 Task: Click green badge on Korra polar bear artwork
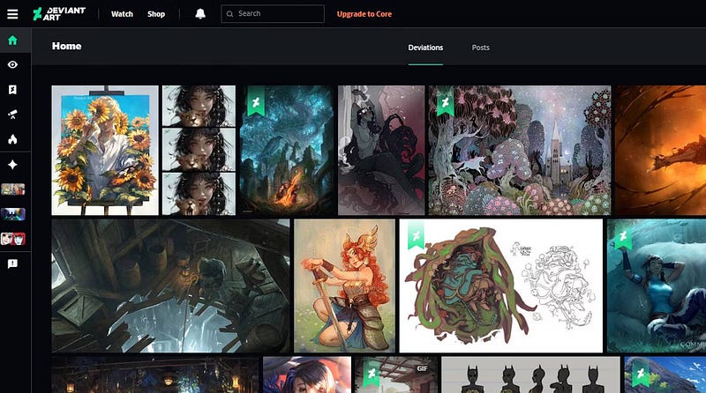click(623, 236)
